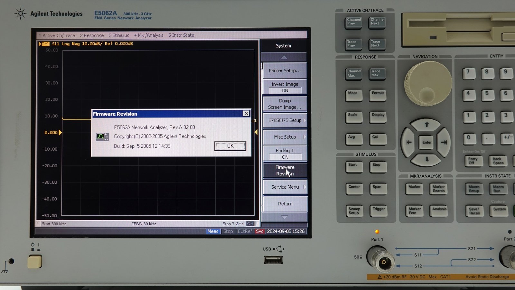The height and width of the screenshot is (290, 515).
Task: Push the standby power switch
Action: click(x=35, y=261)
